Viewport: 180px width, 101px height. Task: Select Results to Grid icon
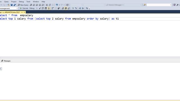[66, 8]
